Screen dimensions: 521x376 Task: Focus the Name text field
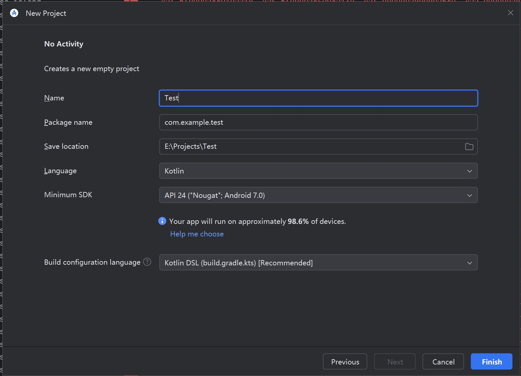[x=318, y=98]
